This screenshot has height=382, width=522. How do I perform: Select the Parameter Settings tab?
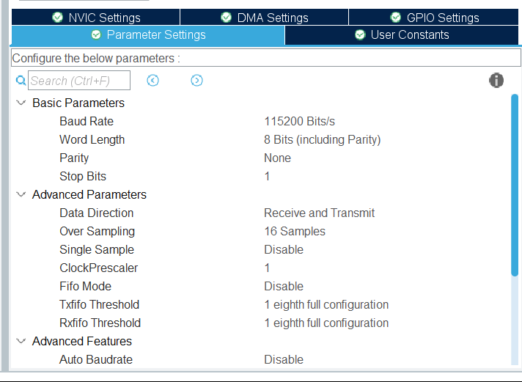147,35
